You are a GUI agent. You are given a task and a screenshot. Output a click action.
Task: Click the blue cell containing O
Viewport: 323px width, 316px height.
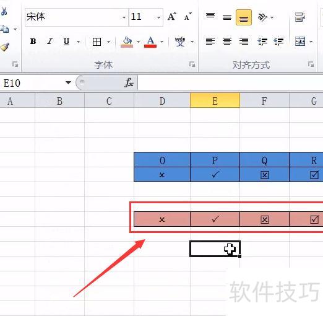tap(162, 160)
